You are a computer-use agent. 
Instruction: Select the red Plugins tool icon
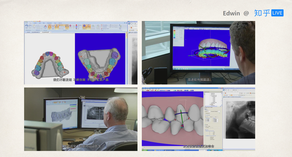(x=45, y=26)
